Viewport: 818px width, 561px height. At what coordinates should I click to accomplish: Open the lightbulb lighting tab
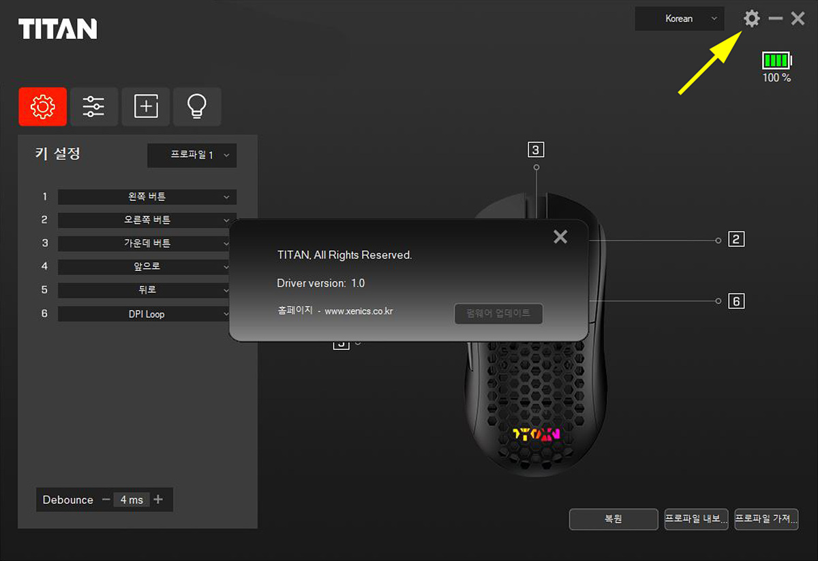tap(197, 106)
